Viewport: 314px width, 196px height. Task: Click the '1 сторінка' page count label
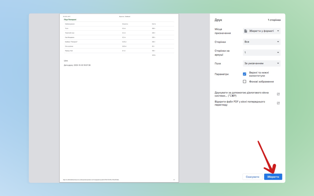tap(274, 20)
